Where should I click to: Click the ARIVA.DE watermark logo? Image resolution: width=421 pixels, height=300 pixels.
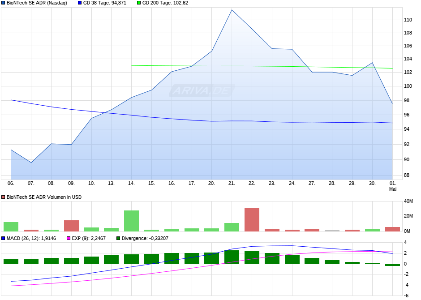tap(202, 90)
